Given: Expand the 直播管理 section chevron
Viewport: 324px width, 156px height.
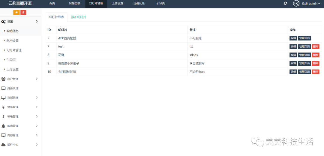Looking at the screenshot, I should pos(37,97).
